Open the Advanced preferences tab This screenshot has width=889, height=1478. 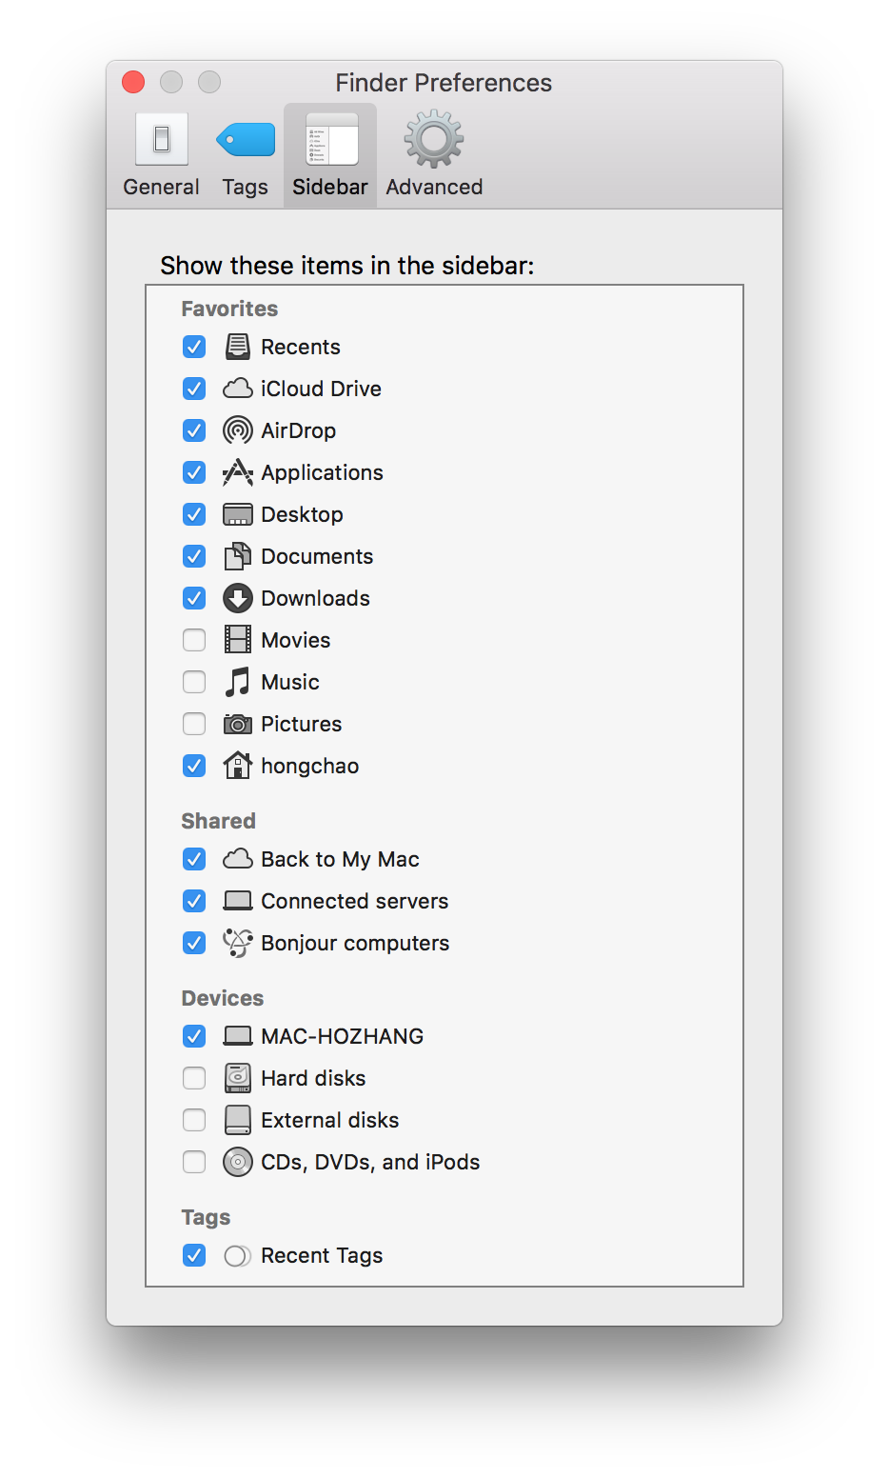click(433, 152)
